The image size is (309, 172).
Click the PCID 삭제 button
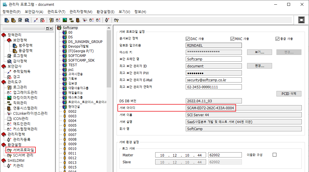(x=289, y=94)
